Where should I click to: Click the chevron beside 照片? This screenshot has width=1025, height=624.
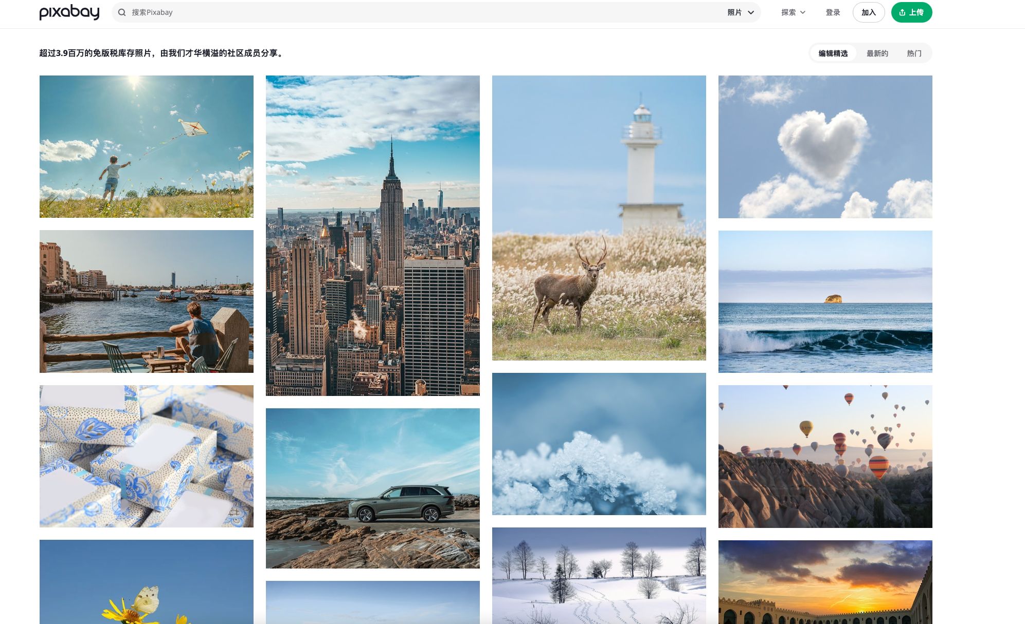point(751,12)
